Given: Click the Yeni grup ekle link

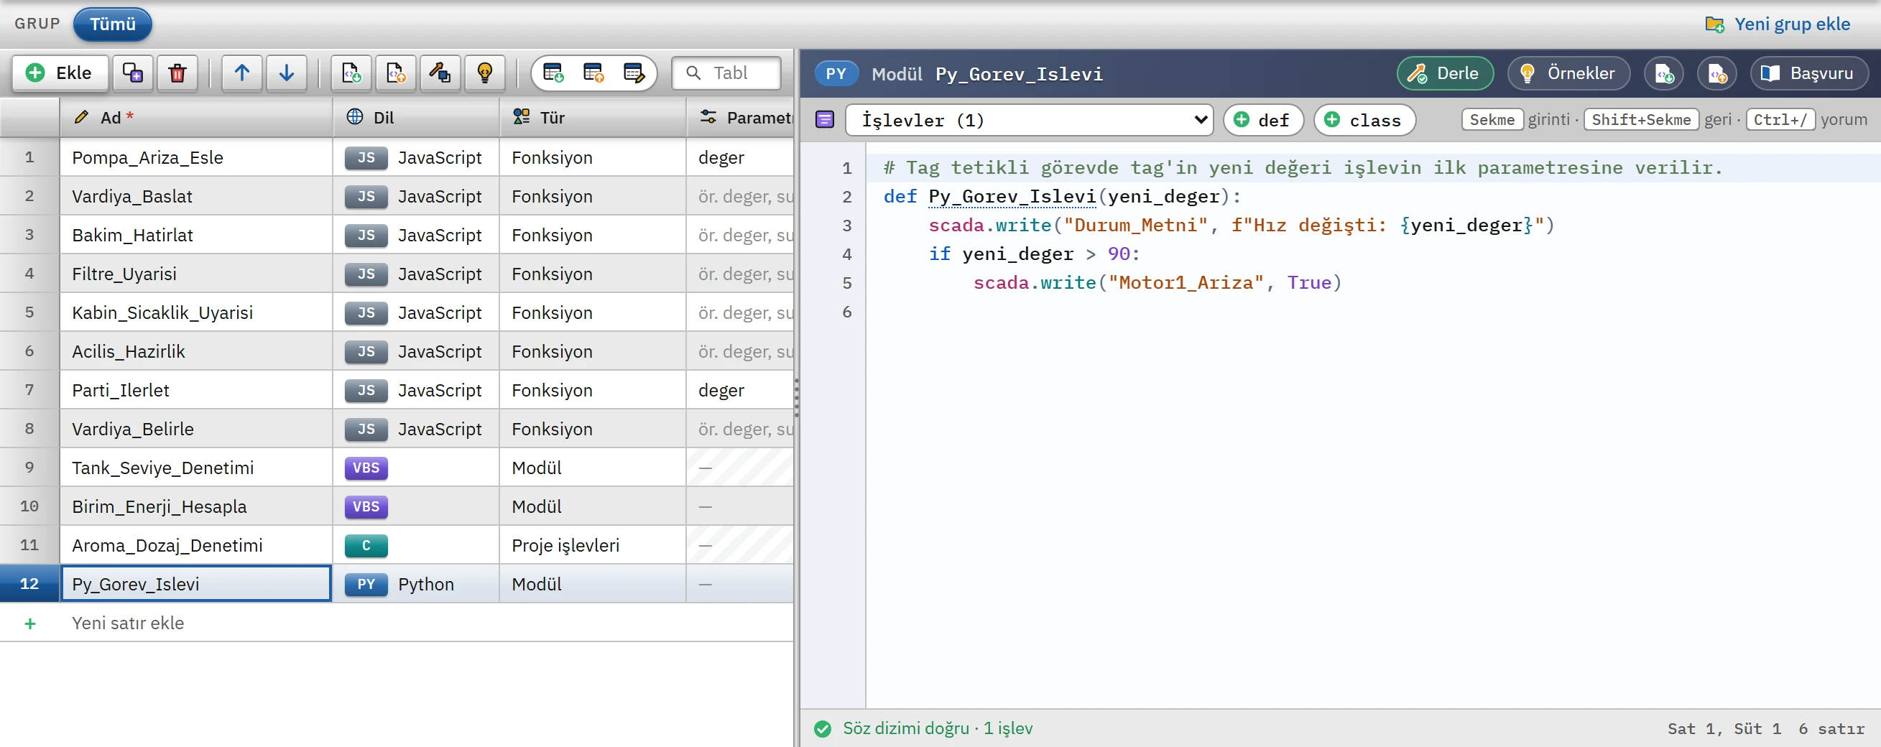Looking at the screenshot, I should point(1778,24).
